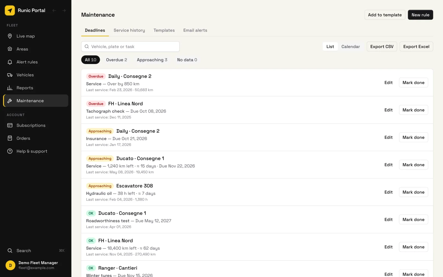This screenshot has width=443, height=277.
Task: Click the Alert rules bell icon
Action: coord(10,62)
